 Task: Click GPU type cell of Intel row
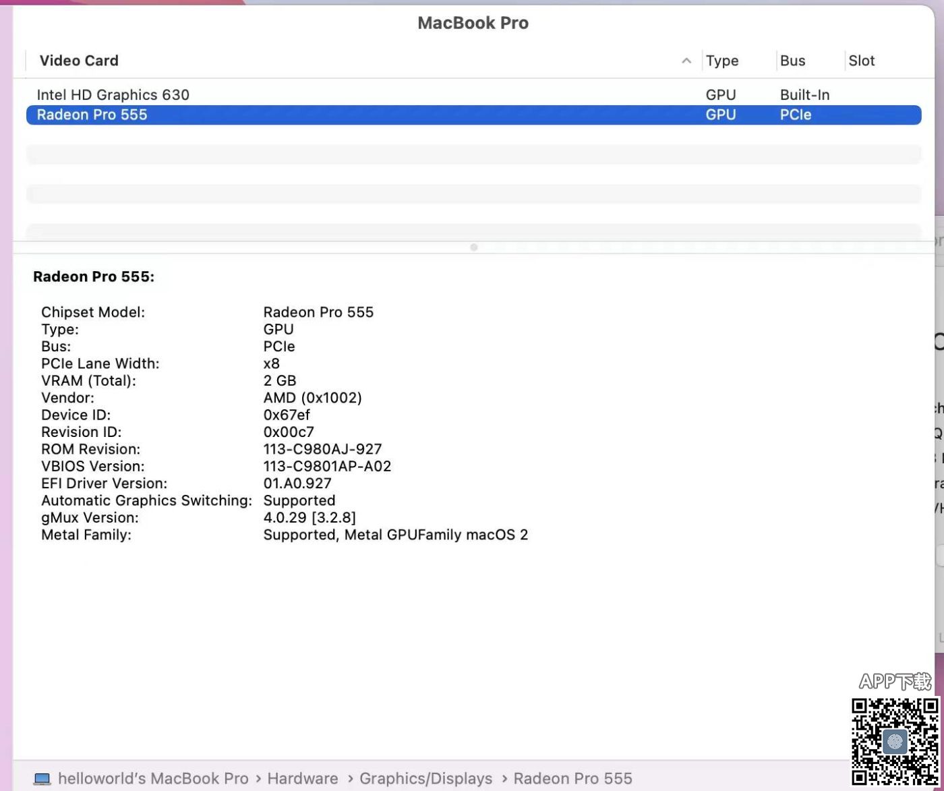point(721,95)
